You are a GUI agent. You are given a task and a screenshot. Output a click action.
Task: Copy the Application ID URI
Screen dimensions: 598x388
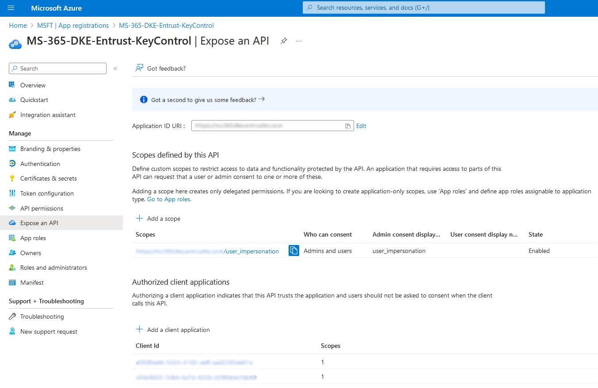tap(348, 126)
